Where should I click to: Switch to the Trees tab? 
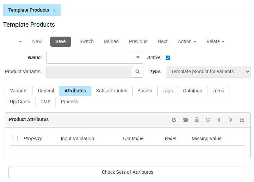click(x=218, y=91)
